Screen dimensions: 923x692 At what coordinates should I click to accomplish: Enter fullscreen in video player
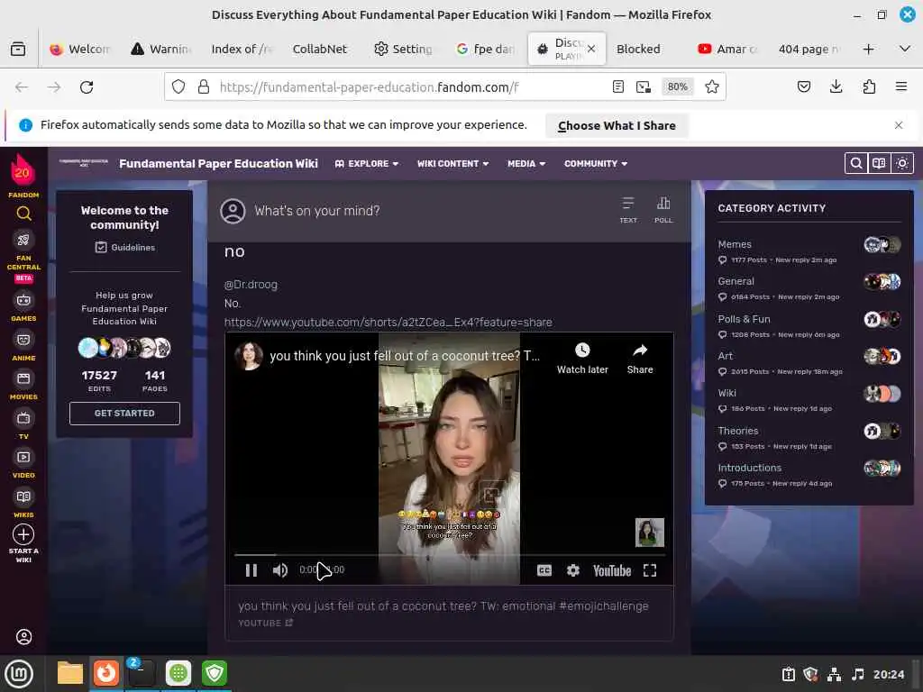[650, 570]
